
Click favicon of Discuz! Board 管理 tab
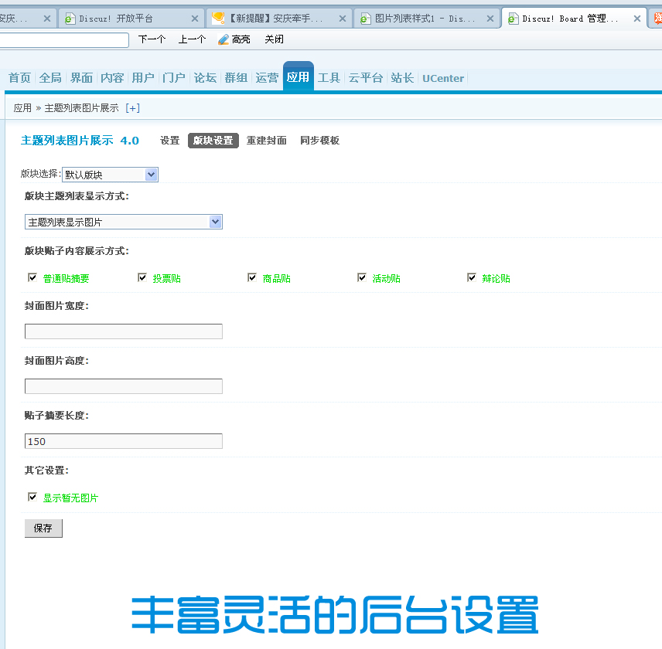point(514,19)
